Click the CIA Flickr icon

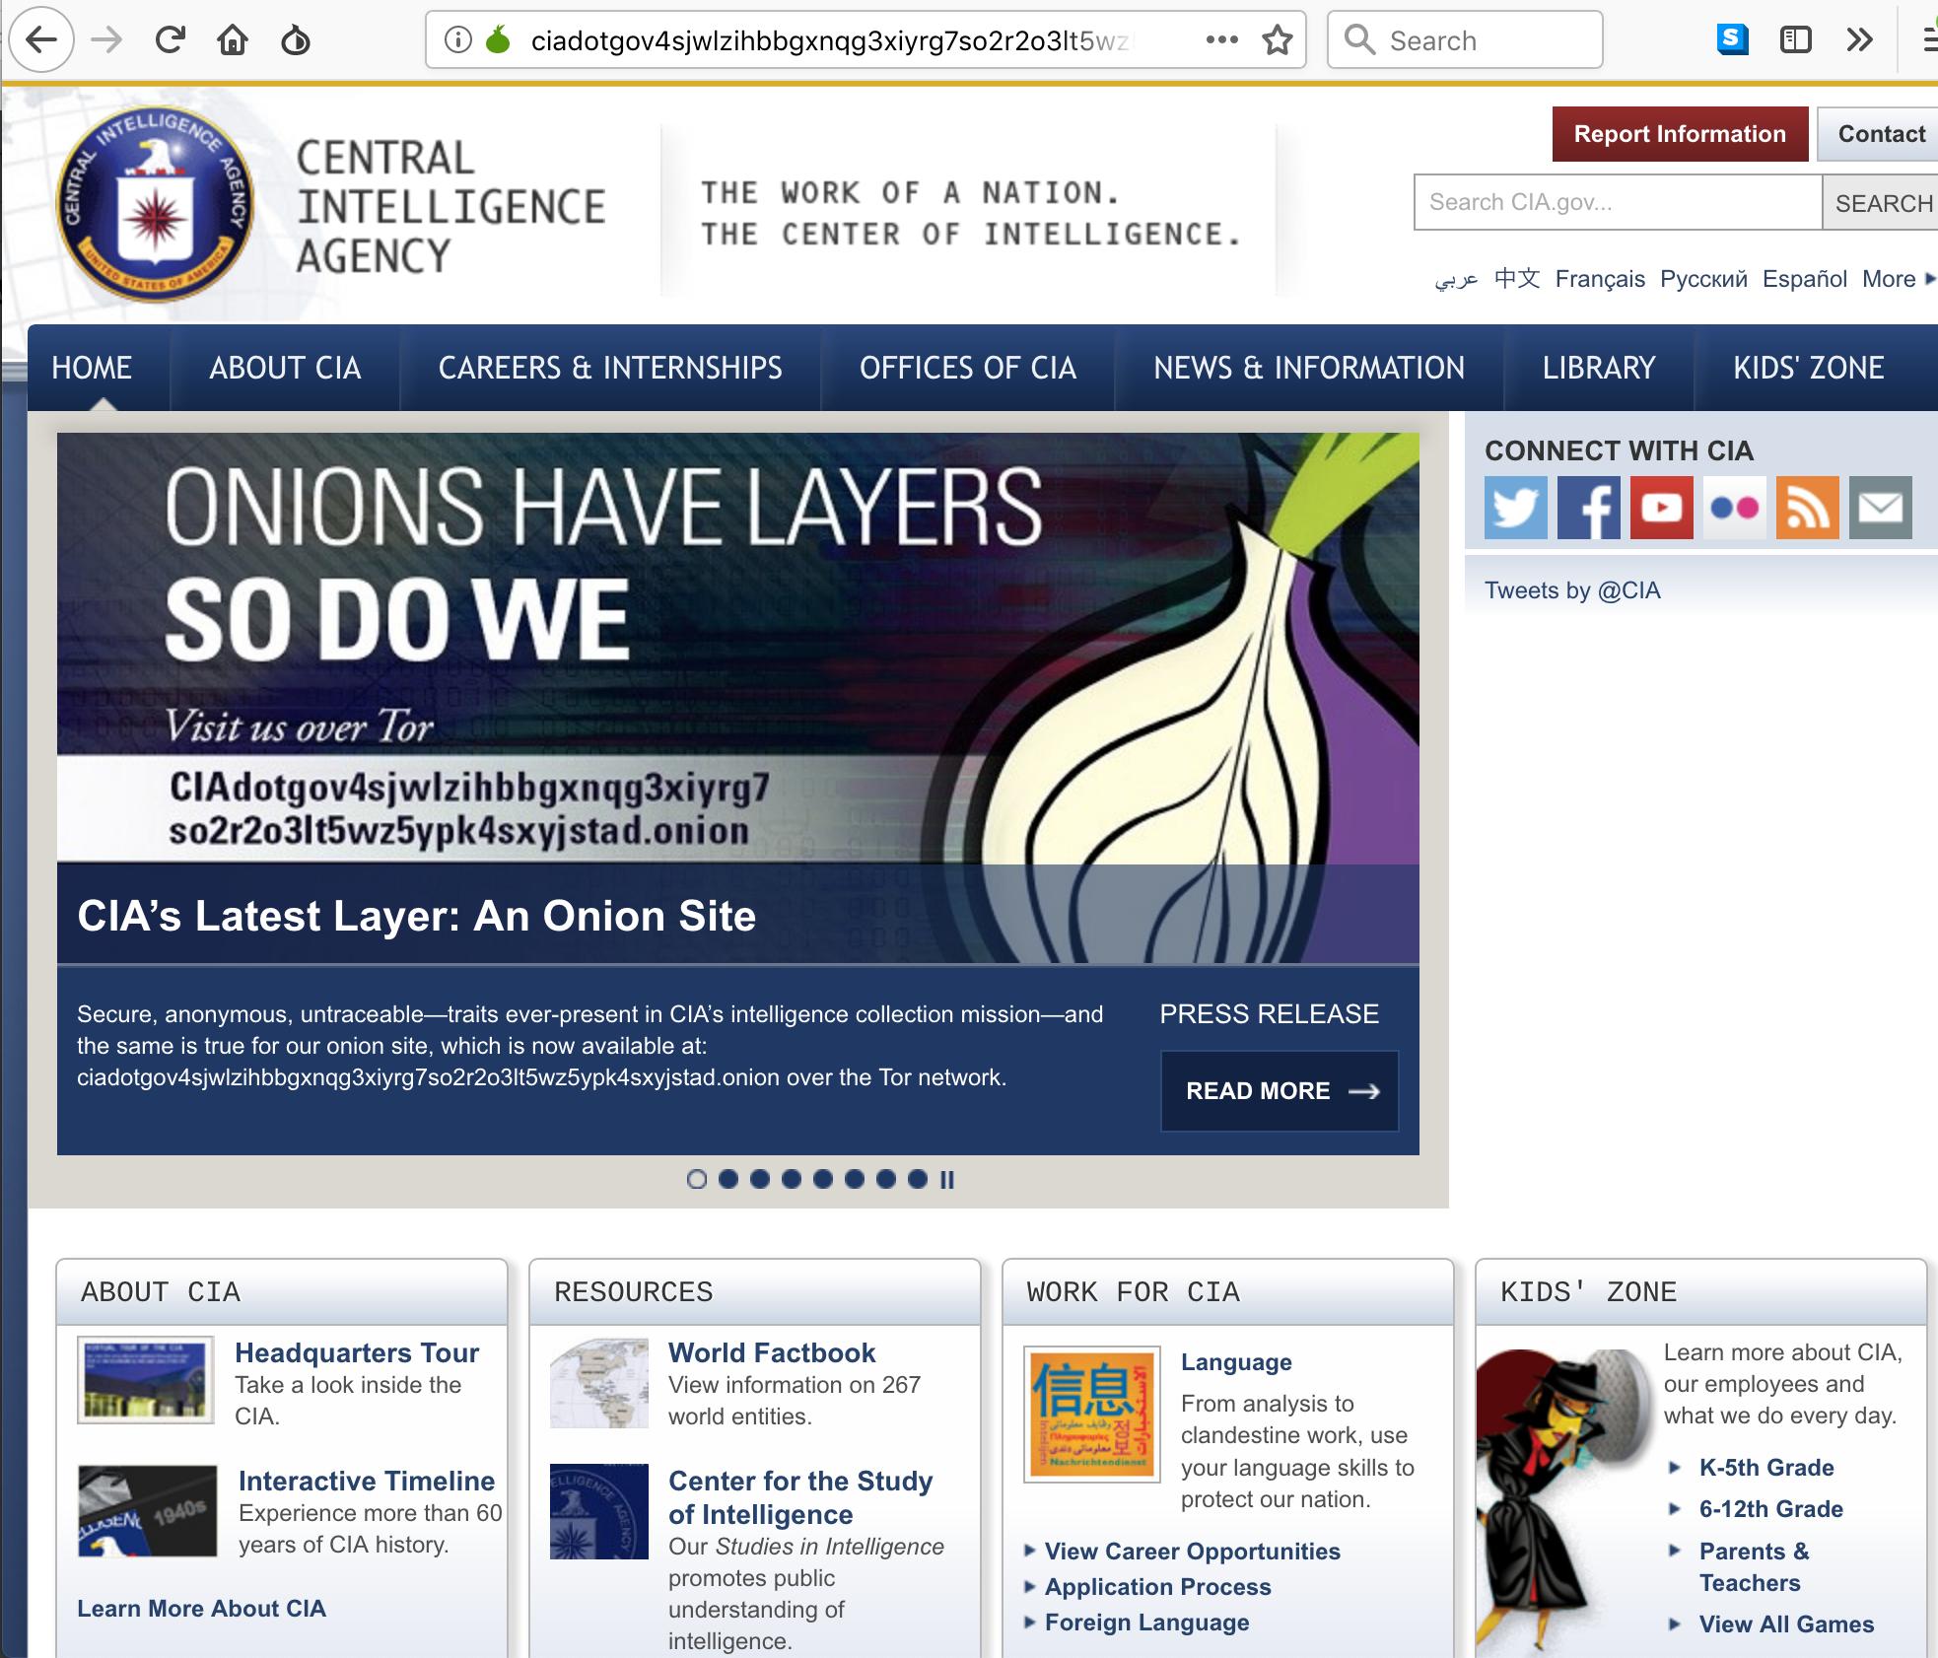pyautogui.click(x=1736, y=507)
